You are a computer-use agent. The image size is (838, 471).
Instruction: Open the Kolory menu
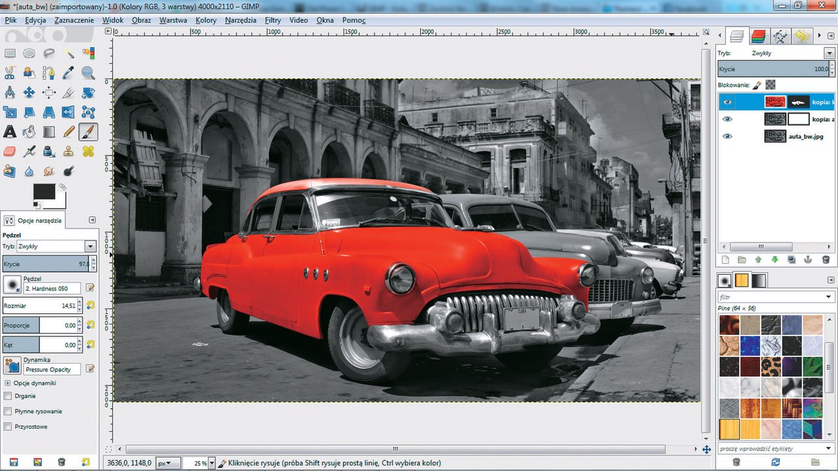206,20
